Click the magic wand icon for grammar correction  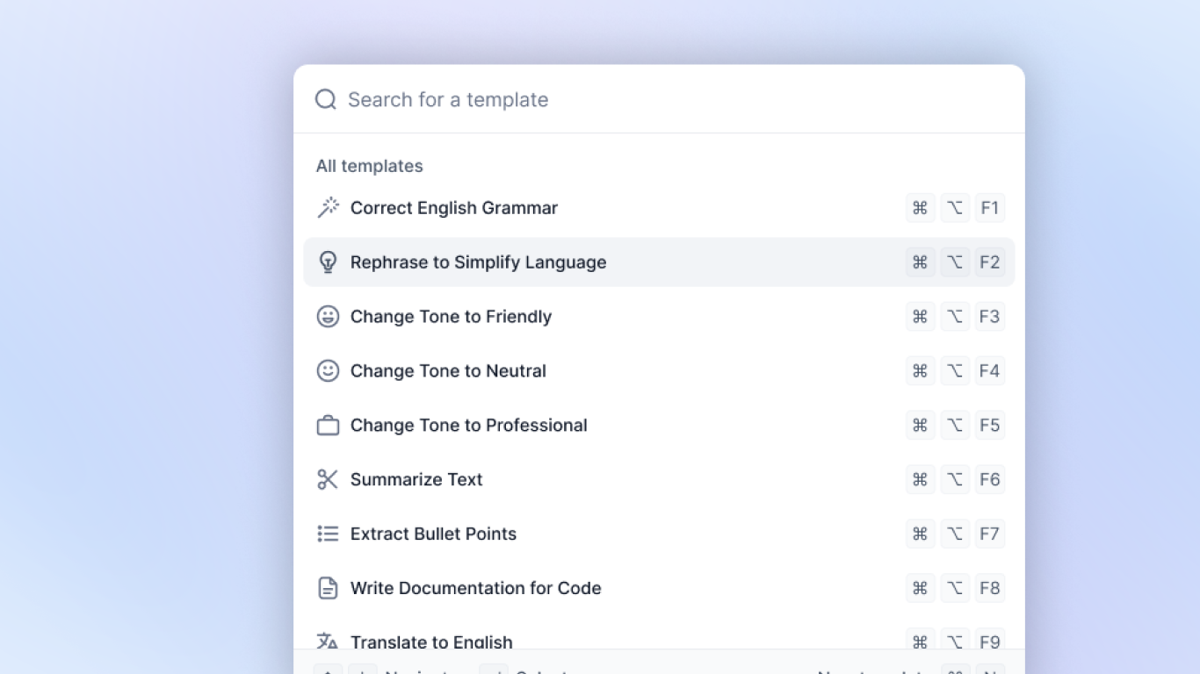coord(328,208)
